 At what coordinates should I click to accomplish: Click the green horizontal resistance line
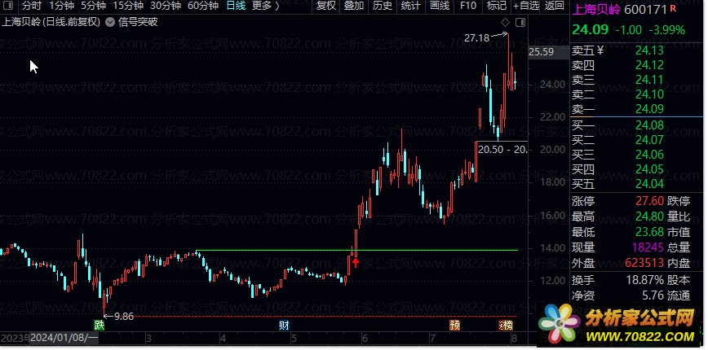tap(356, 250)
